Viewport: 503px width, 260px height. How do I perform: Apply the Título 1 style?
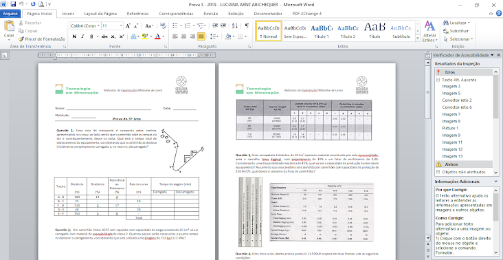coord(322,31)
